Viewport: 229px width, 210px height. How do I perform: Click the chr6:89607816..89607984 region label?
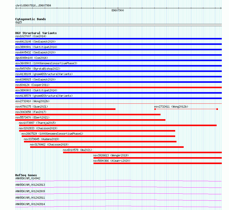tap(33, 6)
